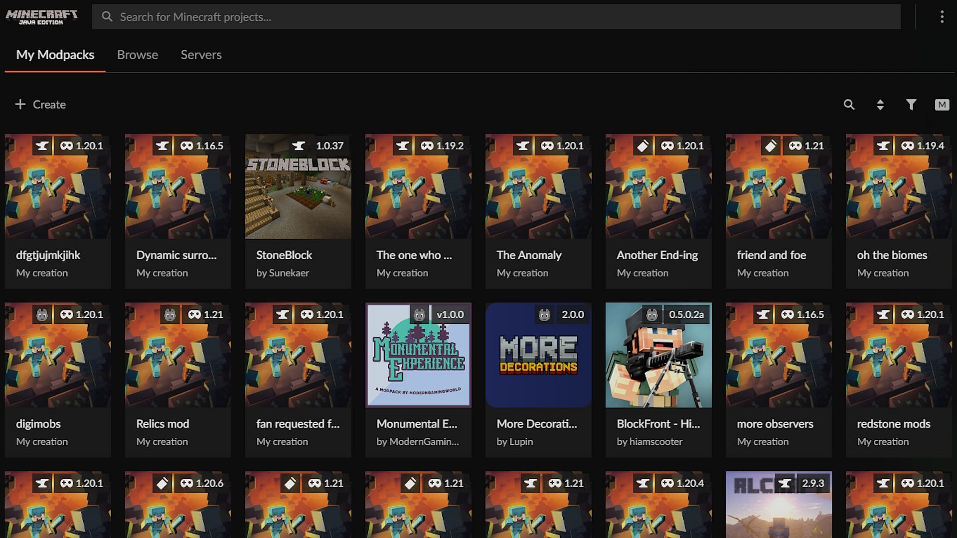Click the M view toggle icon

tap(942, 105)
